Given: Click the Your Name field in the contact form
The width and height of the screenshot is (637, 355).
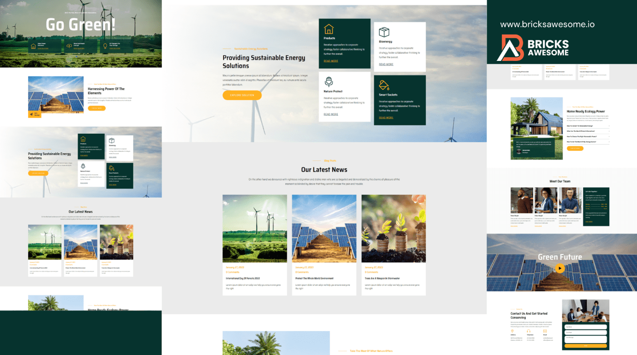Looking at the screenshot, I should tap(586, 326).
